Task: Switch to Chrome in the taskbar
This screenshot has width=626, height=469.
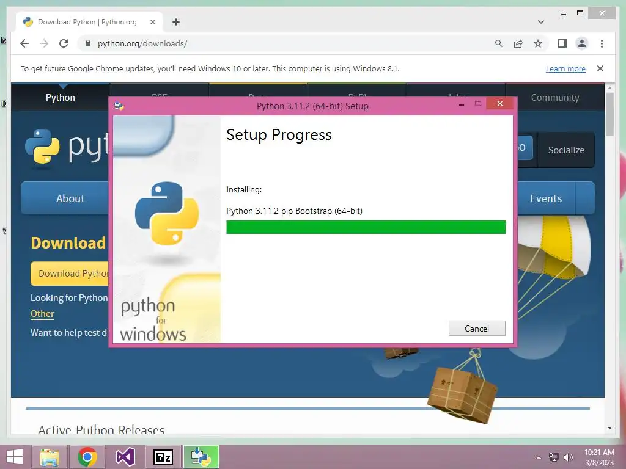Action: (87, 457)
